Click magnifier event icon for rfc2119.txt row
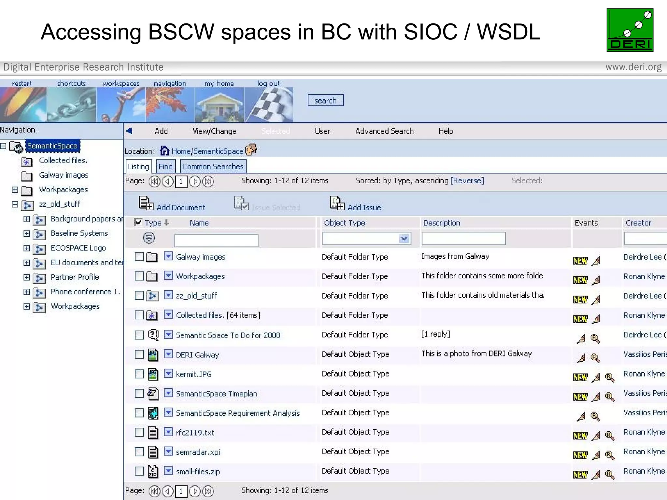The width and height of the screenshot is (667, 500). (x=610, y=436)
